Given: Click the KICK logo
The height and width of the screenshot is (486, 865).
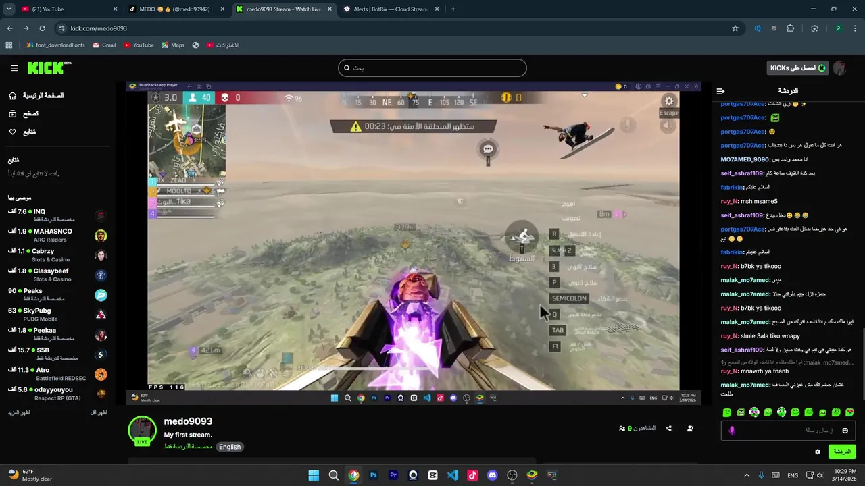Looking at the screenshot, I should point(49,67).
